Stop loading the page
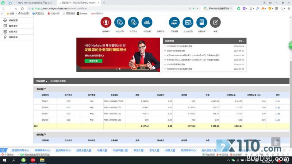292x164 pixels. point(16,8)
